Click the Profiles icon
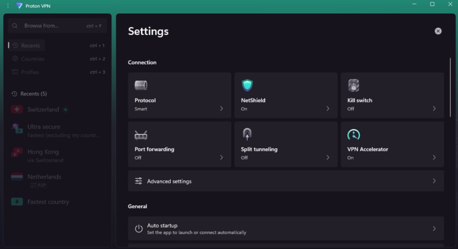 coord(15,72)
